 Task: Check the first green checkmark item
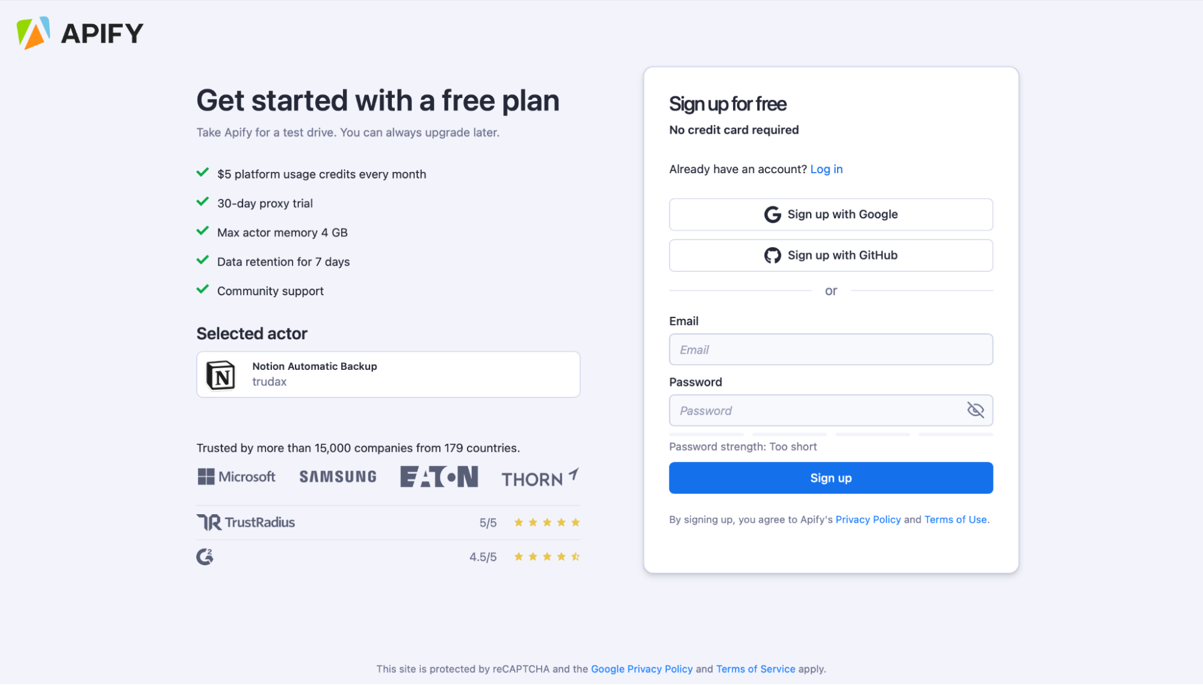[x=202, y=173]
